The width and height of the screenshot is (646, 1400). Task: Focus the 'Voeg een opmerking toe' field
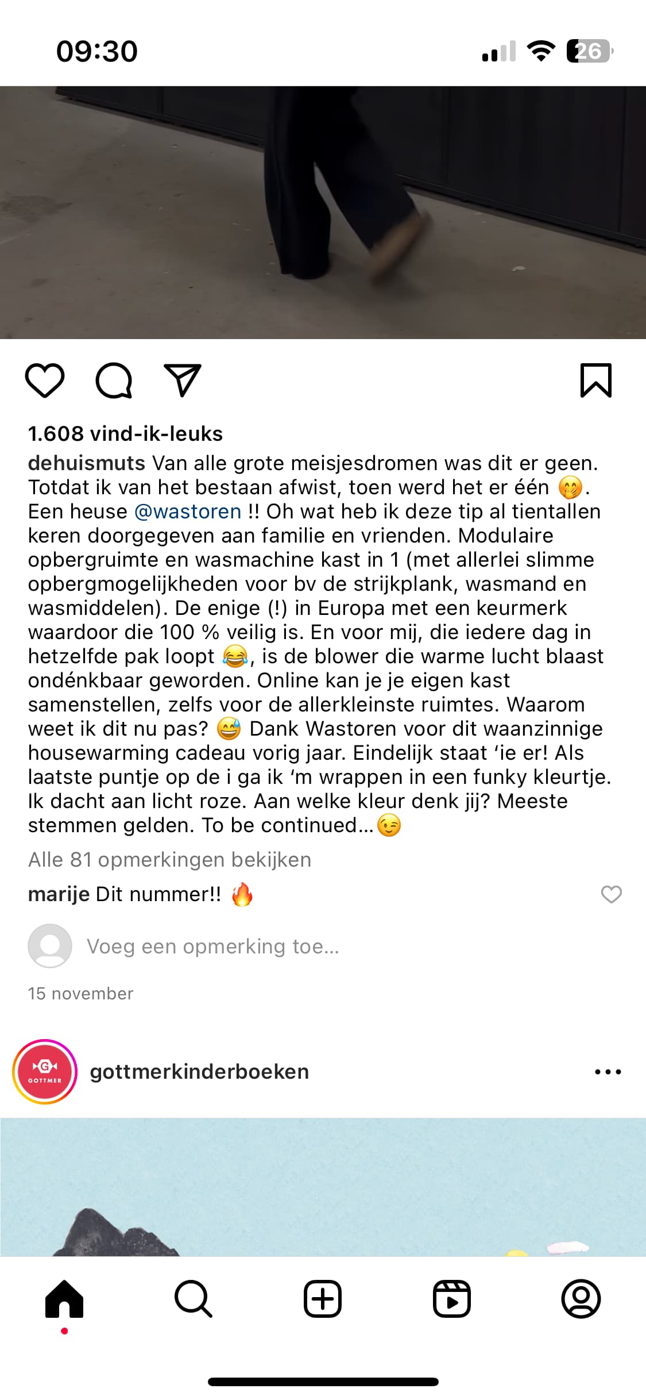point(213,947)
